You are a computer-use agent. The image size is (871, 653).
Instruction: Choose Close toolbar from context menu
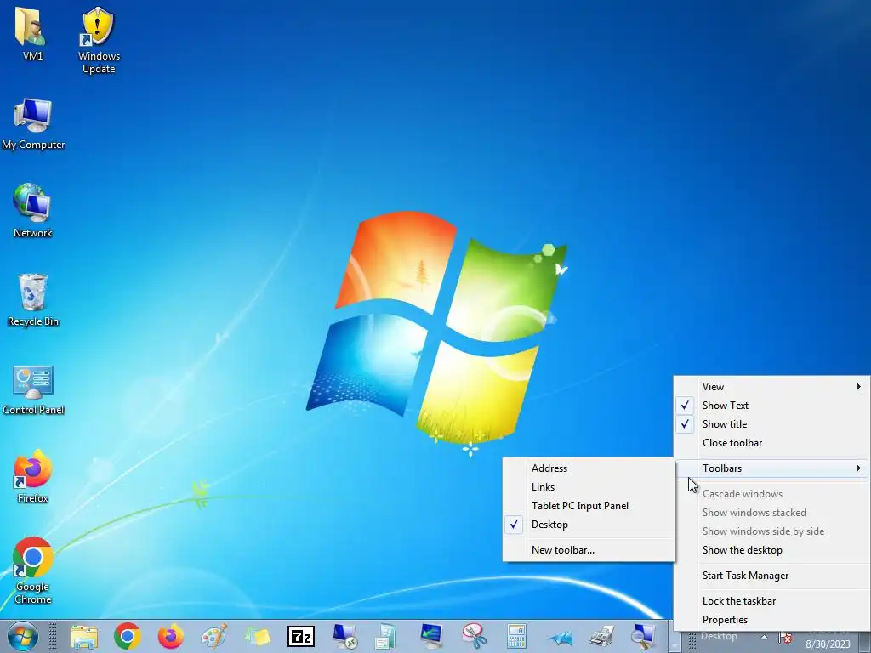(x=771, y=443)
